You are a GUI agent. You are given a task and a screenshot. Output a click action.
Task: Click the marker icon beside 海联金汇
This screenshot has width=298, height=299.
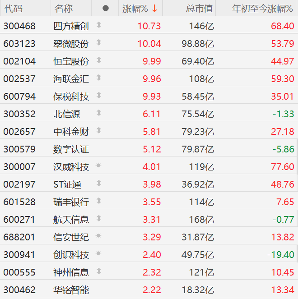pyautogui.click(x=99, y=78)
